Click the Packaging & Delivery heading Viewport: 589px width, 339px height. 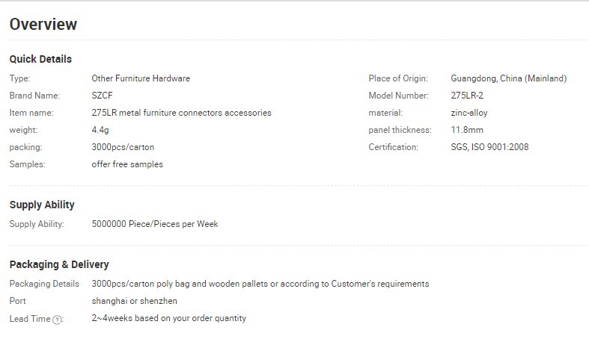(59, 264)
